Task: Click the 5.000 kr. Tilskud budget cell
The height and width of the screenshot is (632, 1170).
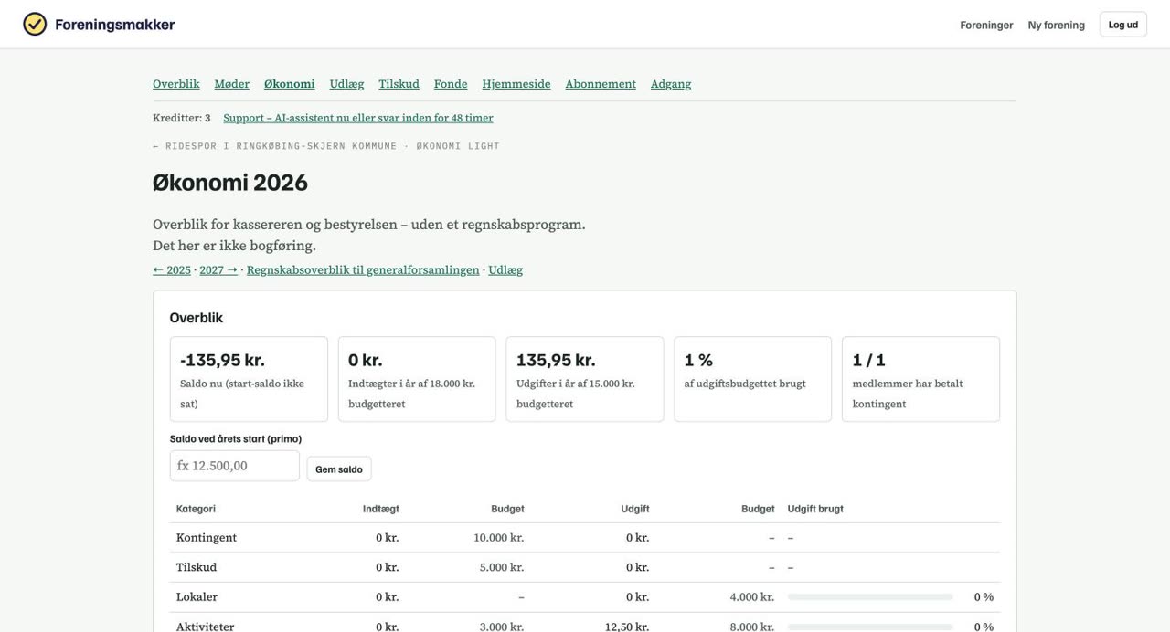Action: coord(502,567)
